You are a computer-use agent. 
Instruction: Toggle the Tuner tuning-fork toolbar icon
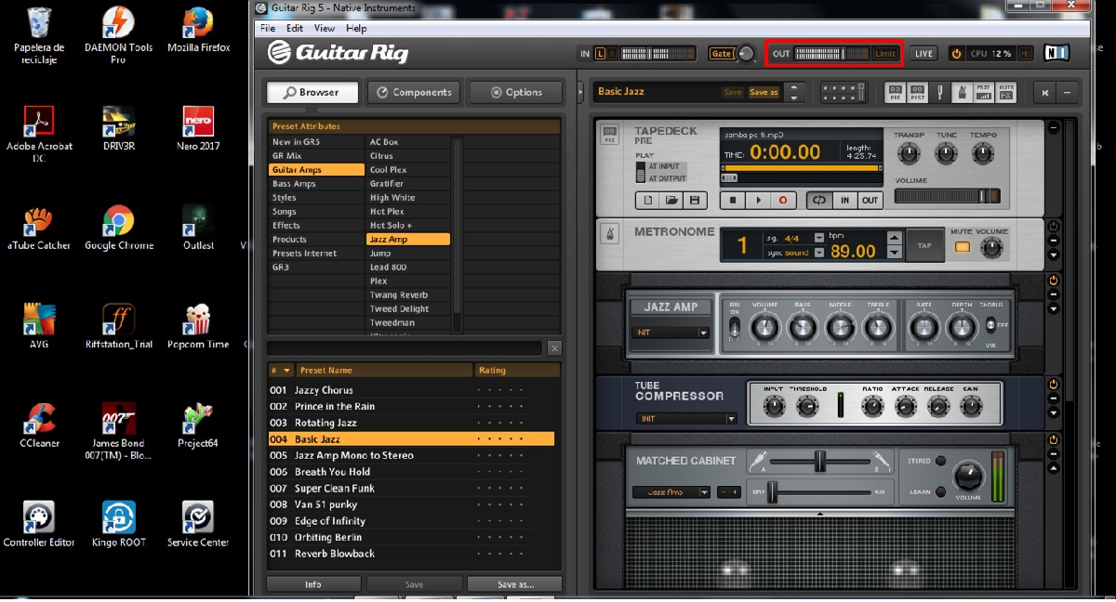pyautogui.click(x=940, y=92)
